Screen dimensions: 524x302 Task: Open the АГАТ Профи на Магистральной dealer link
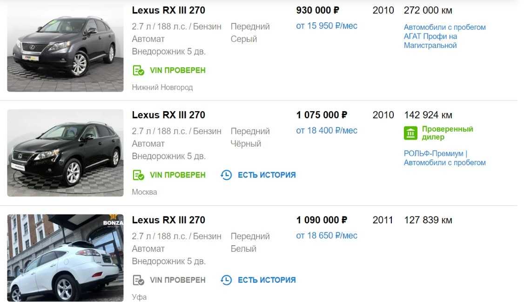tap(444, 36)
